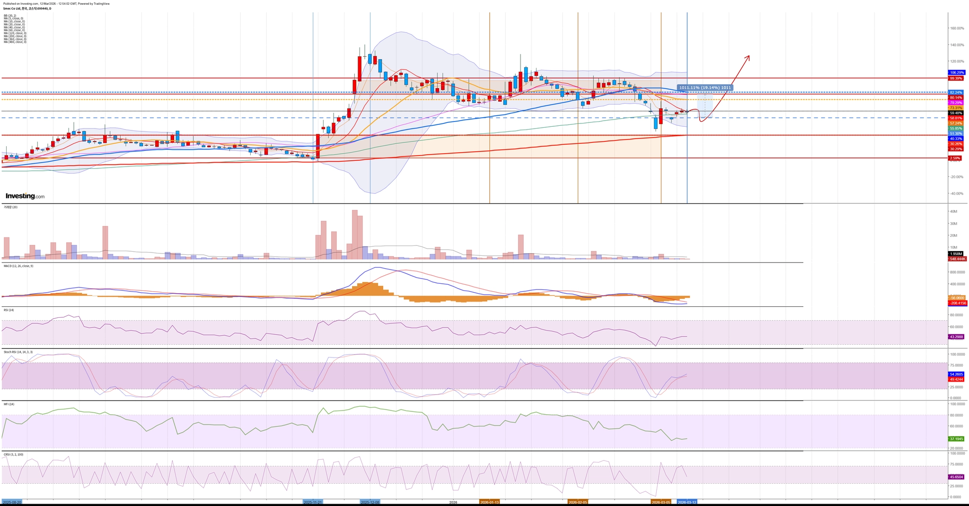Select the 37.1945 MFI value tag
The image size is (969, 506).
tap(957, 439)
